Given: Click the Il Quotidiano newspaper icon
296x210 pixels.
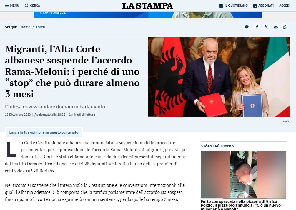Looking at the screenshot, I should (x=221, y=6).
